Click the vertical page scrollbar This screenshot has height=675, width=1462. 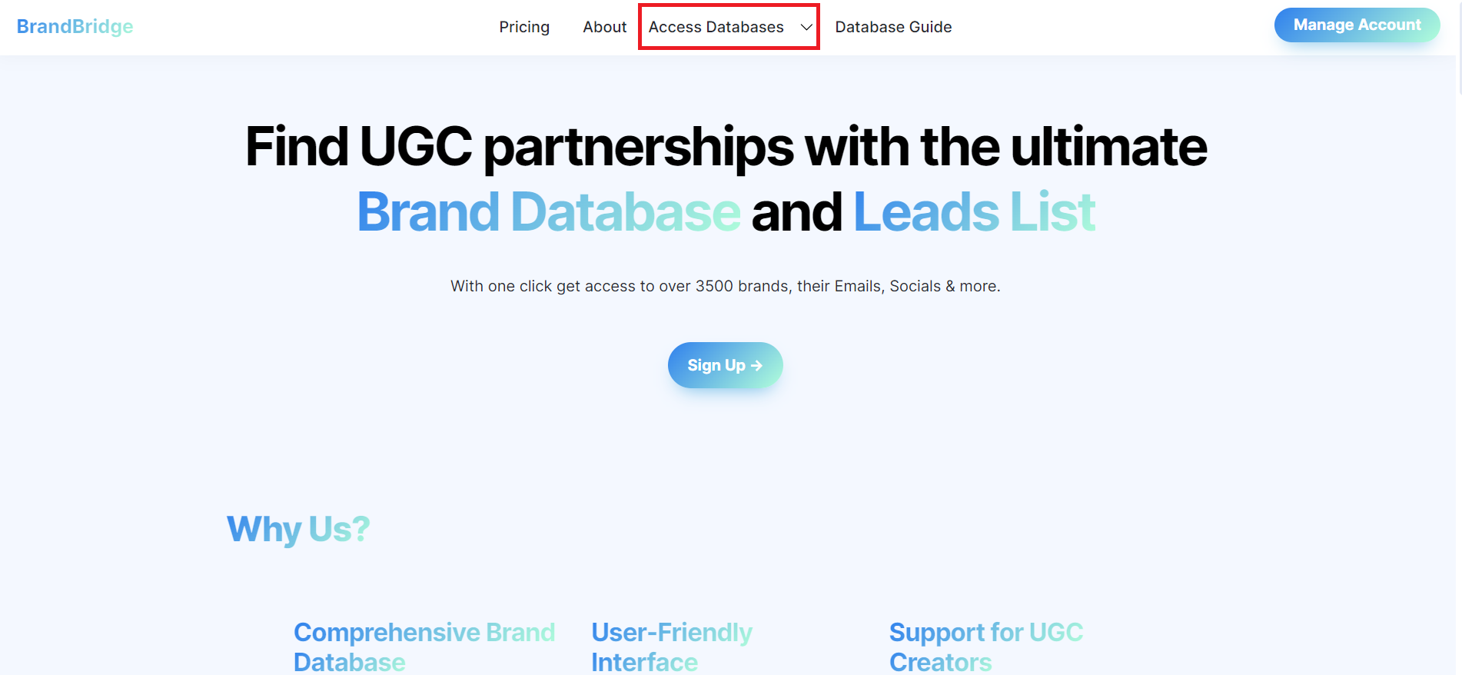(1459, 337)
